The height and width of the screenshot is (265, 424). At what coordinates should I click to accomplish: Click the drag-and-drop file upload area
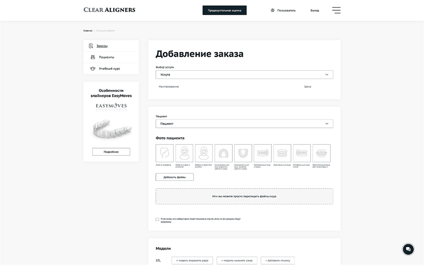[x=244, y=196]
